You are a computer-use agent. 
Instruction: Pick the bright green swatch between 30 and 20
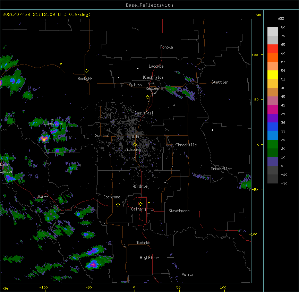[273, 144]
